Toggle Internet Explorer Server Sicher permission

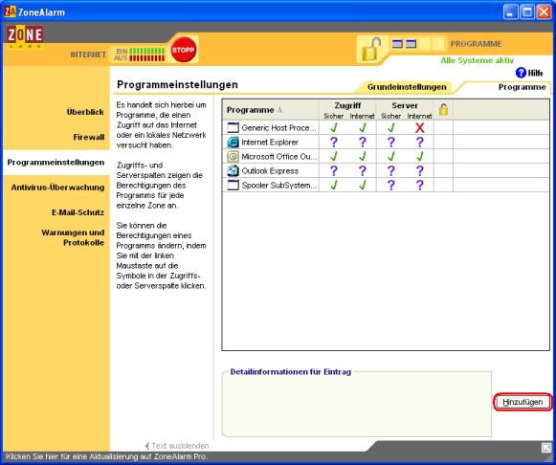tap(391, 143)
